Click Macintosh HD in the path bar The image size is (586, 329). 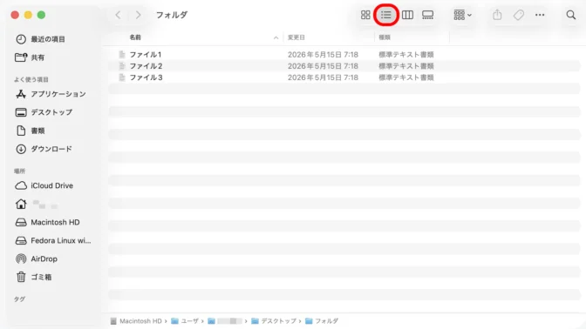click(x=136, y=321)
